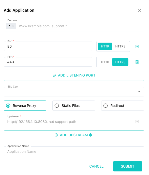The width and height of the screenshot is (149, 175).
Task: Select the Static Files radio option
Action: point(74,106)
